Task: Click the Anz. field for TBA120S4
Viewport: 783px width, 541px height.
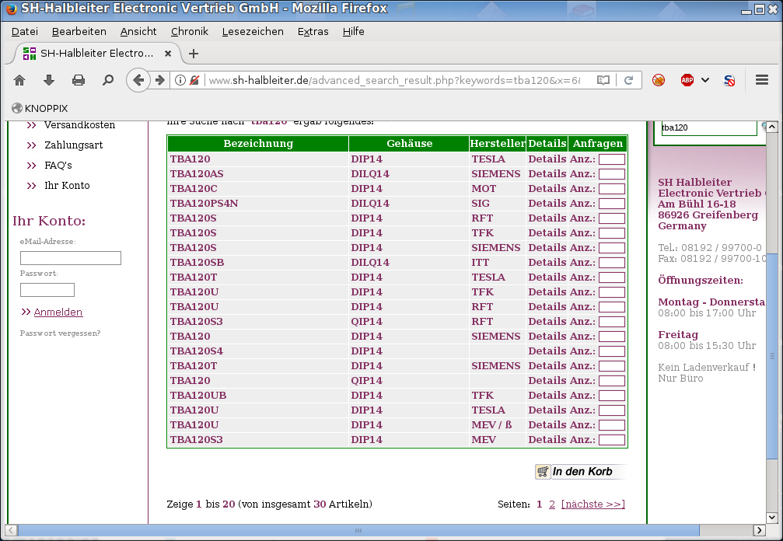Action: [x=612, y=351]
